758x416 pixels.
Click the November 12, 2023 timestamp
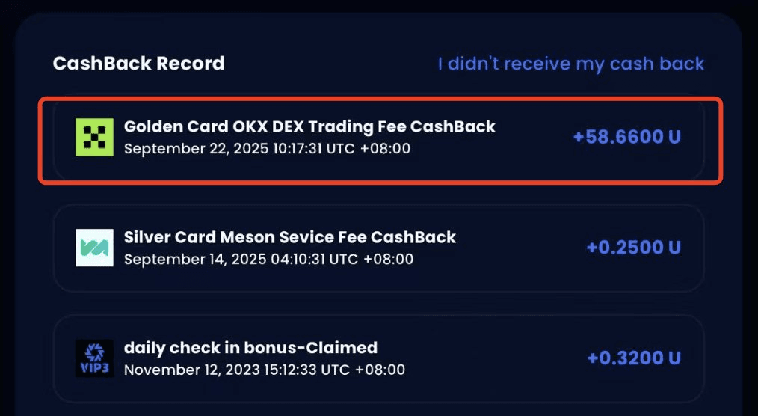click(x=264, y=370)
